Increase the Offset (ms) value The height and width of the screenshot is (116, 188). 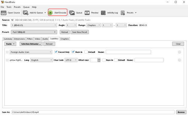point(99,59)
